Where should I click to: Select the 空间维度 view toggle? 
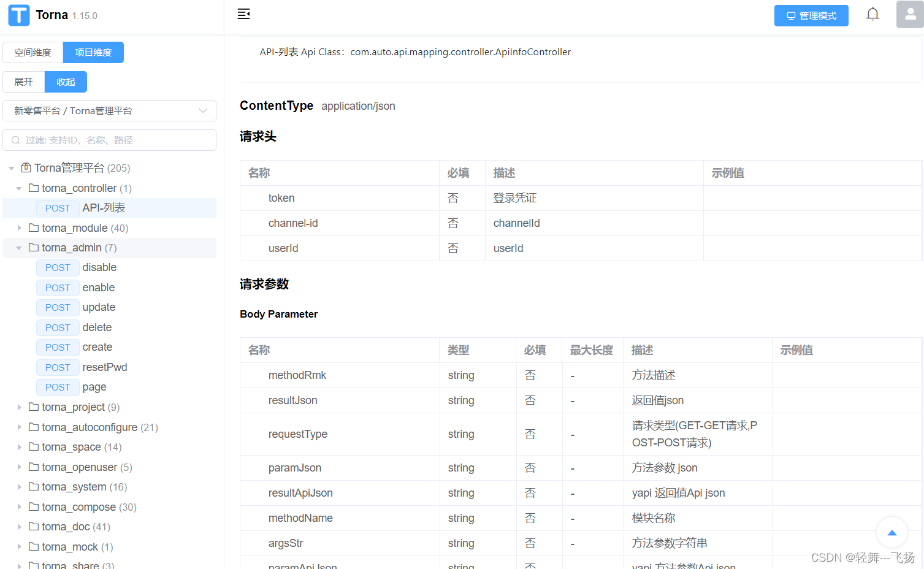tap(33, 52)
